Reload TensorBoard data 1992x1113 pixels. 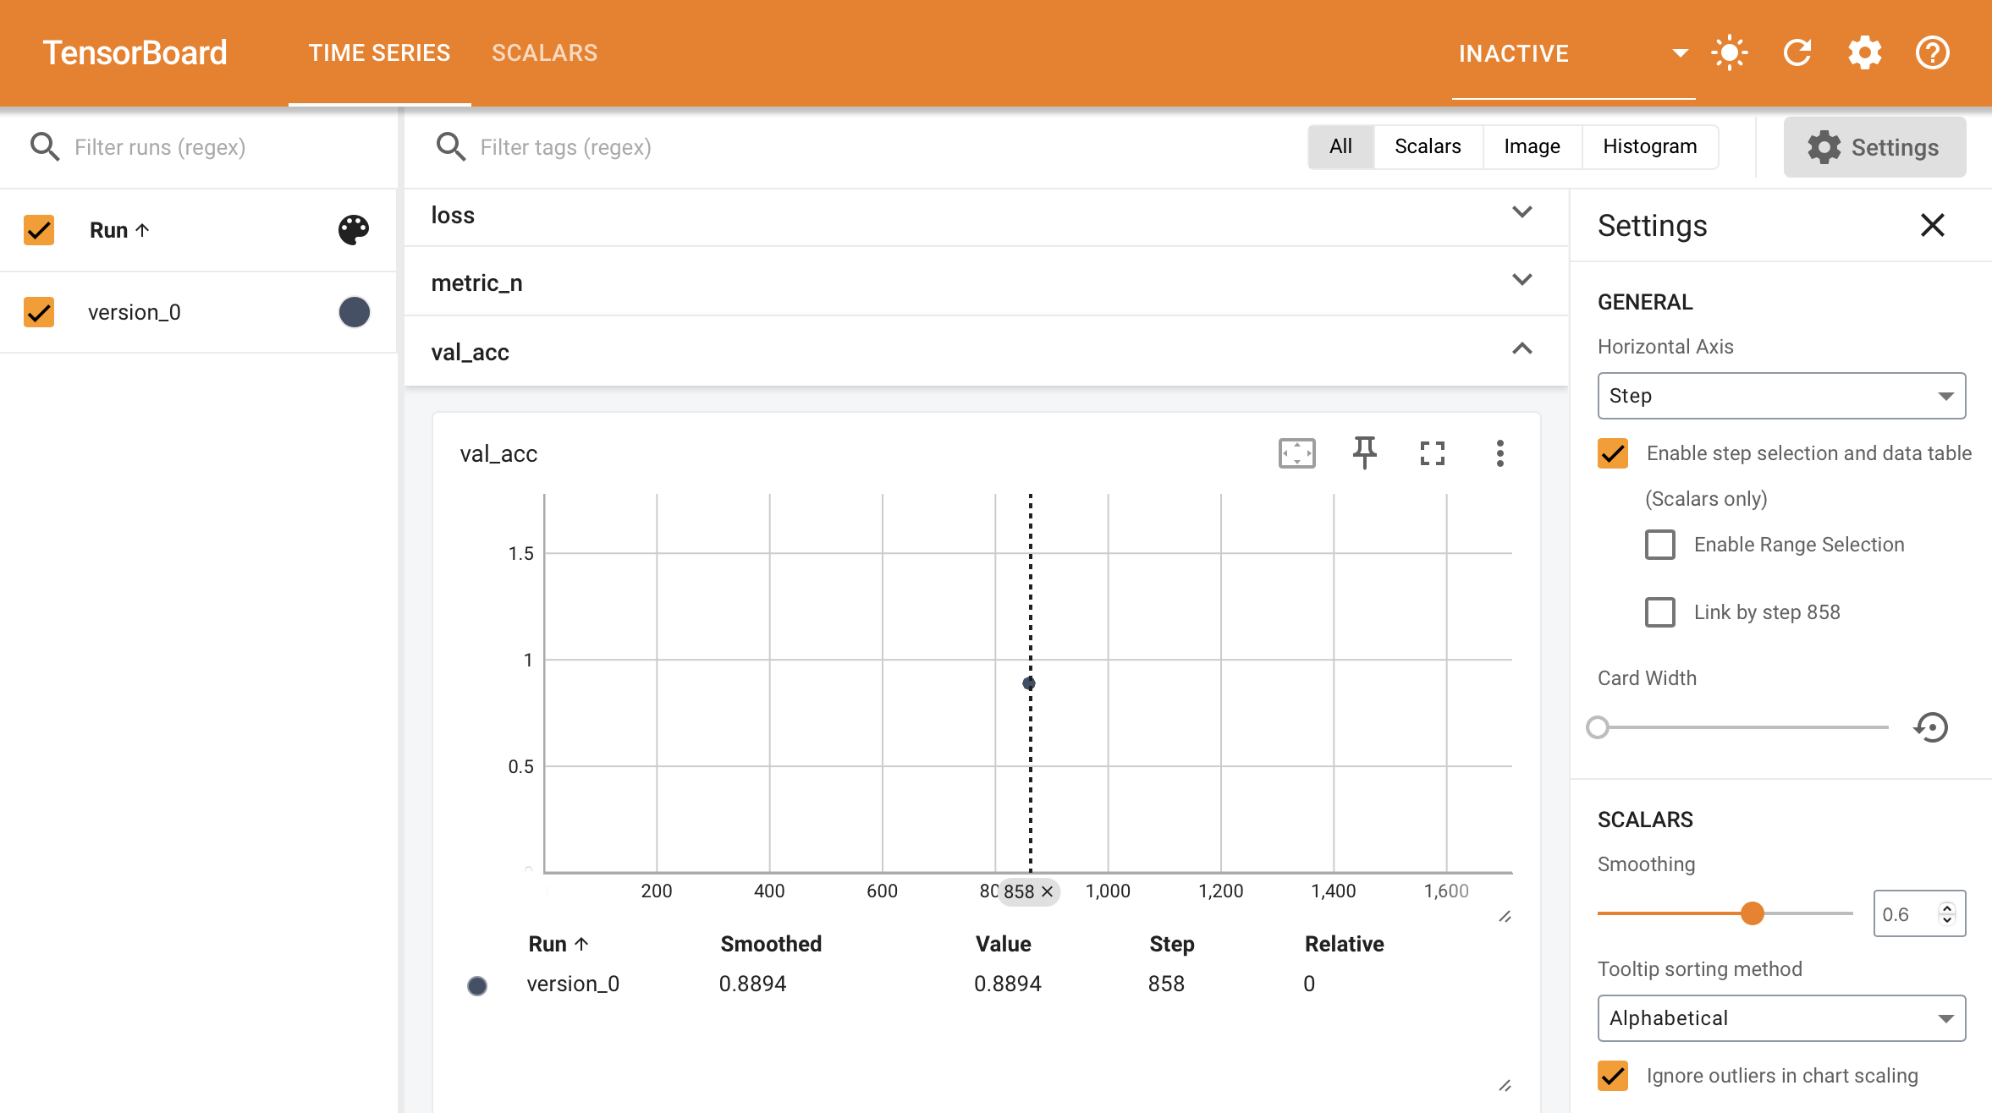click(x=1797, y=52)
